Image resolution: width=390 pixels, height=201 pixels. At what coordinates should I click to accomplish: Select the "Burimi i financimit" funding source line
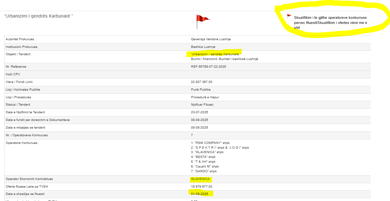[x=224, y=59]
